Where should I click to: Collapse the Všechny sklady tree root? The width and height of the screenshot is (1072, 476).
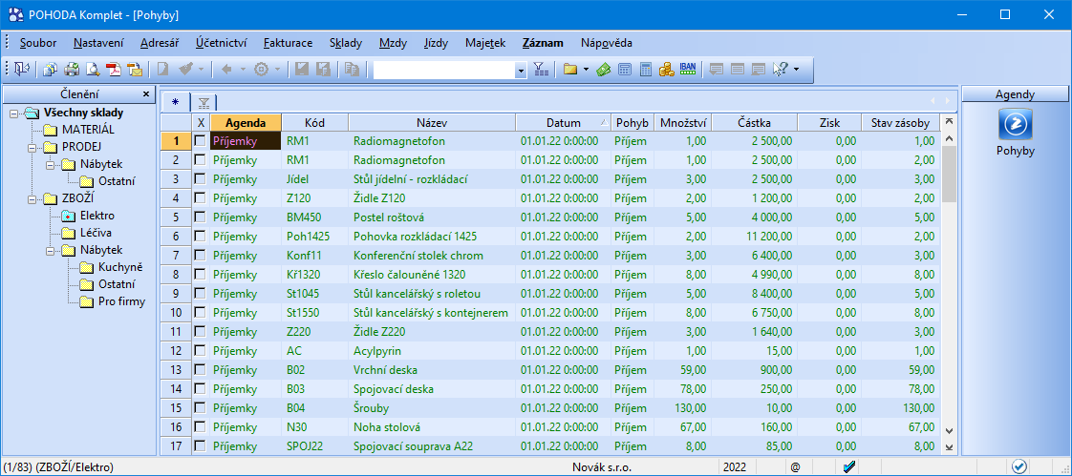point(14,113)
